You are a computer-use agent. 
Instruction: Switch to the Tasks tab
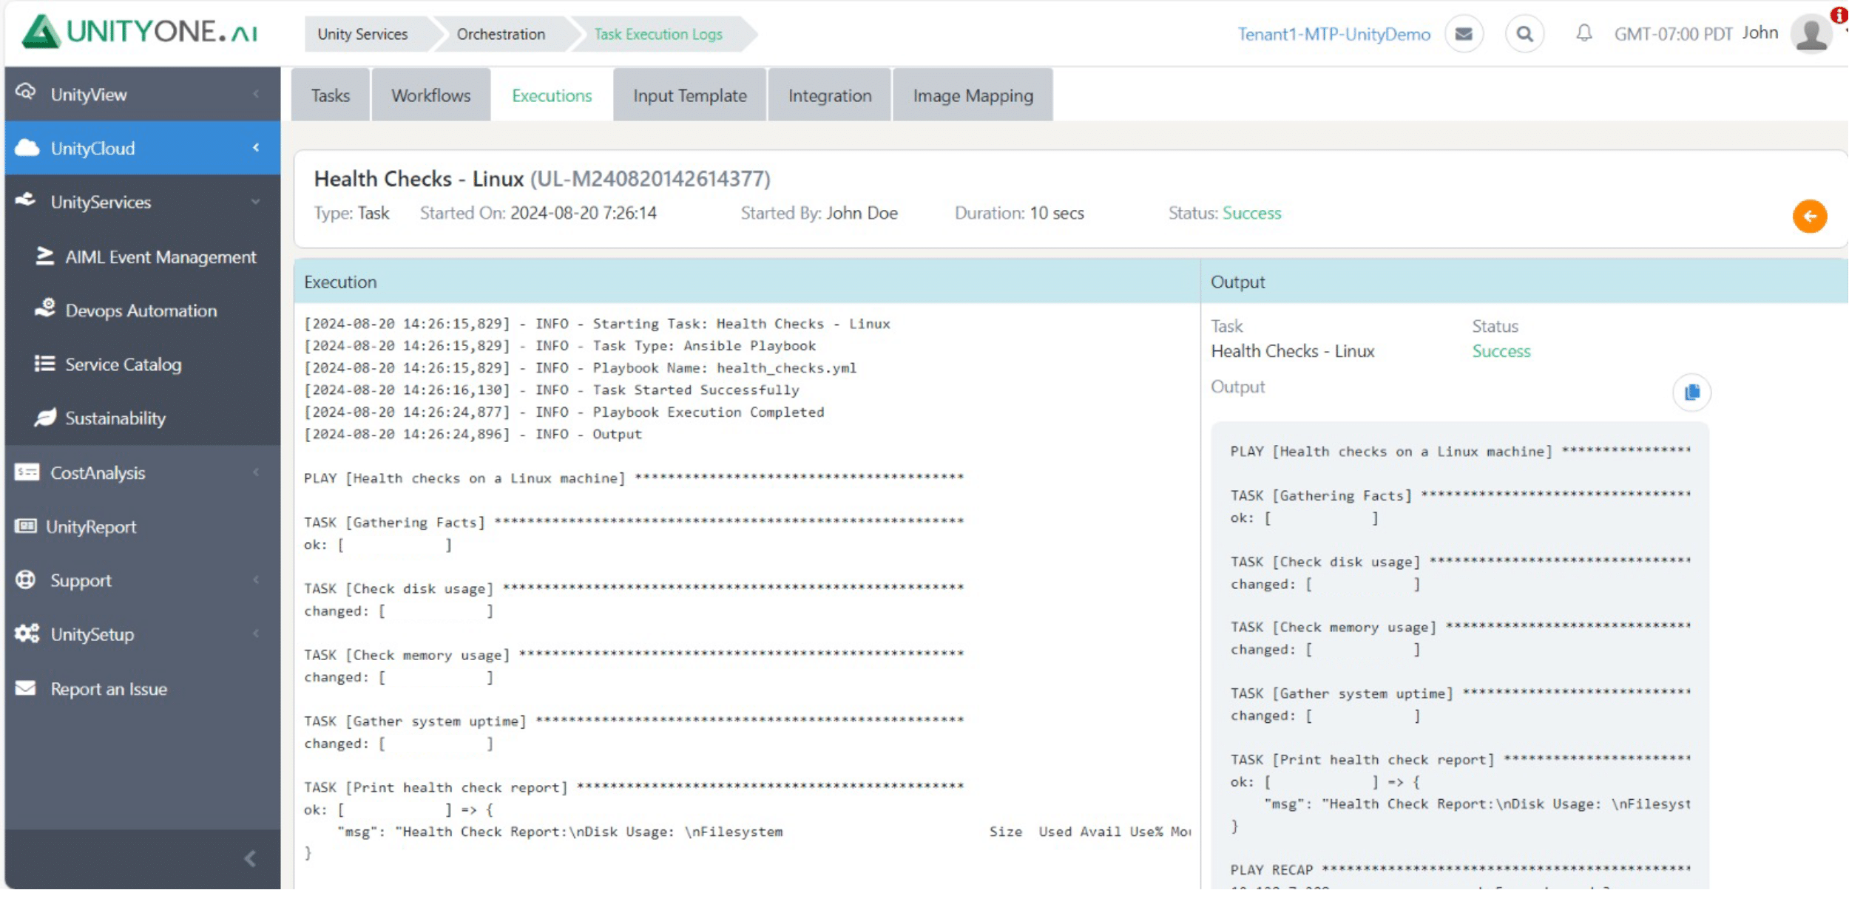point(330,95)
